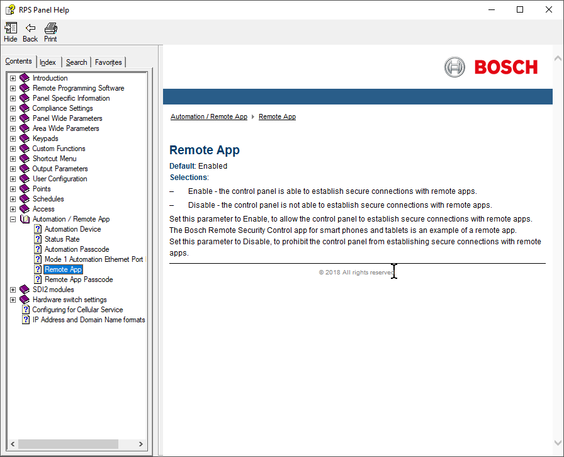
Task: Expand the Panel Wide Parameters node
Action: pos(13,118)
